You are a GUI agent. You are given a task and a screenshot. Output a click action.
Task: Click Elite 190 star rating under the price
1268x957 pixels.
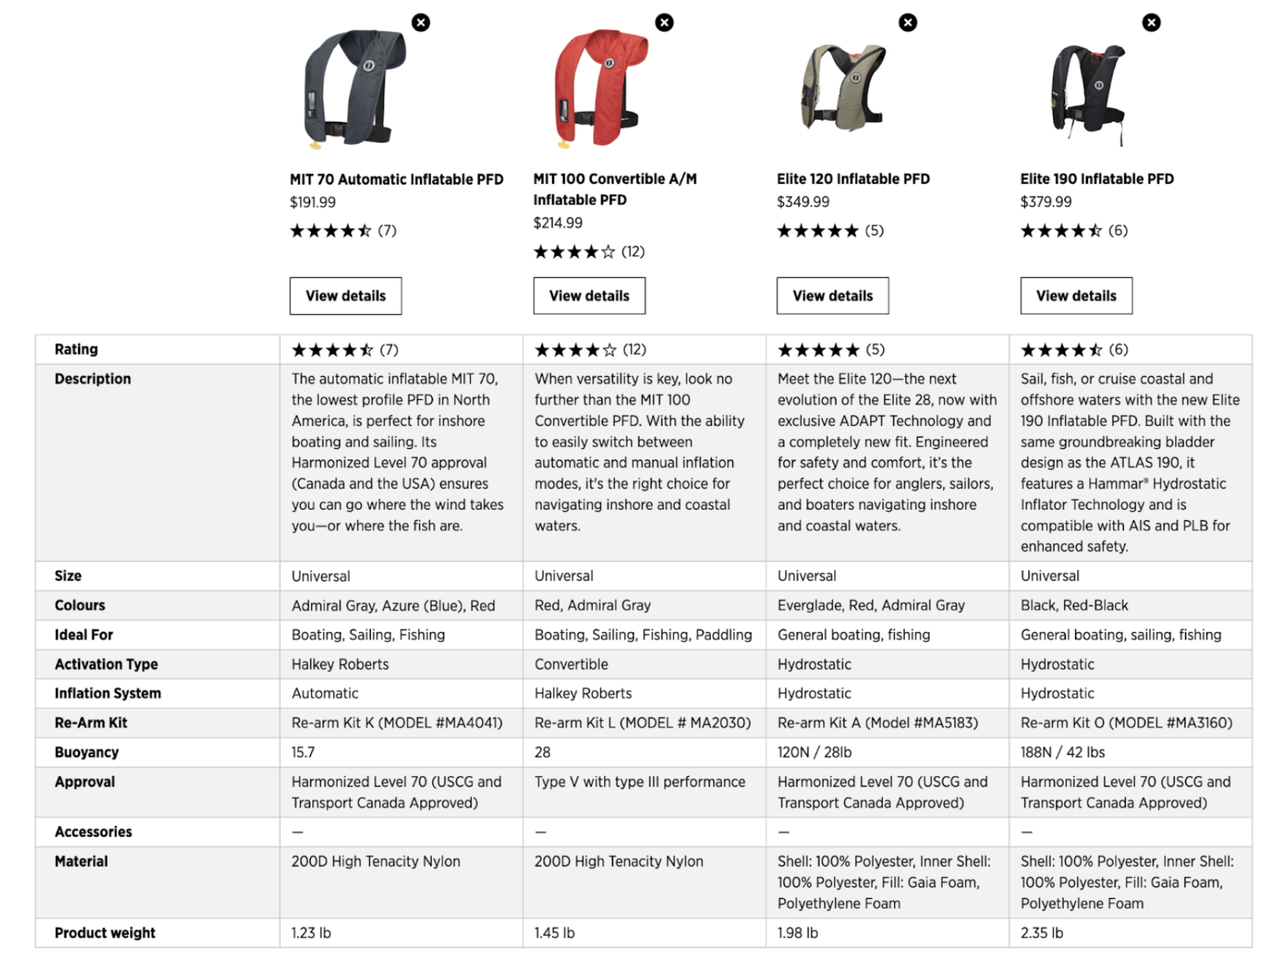pyautogui.click(x=1073, y=231)
